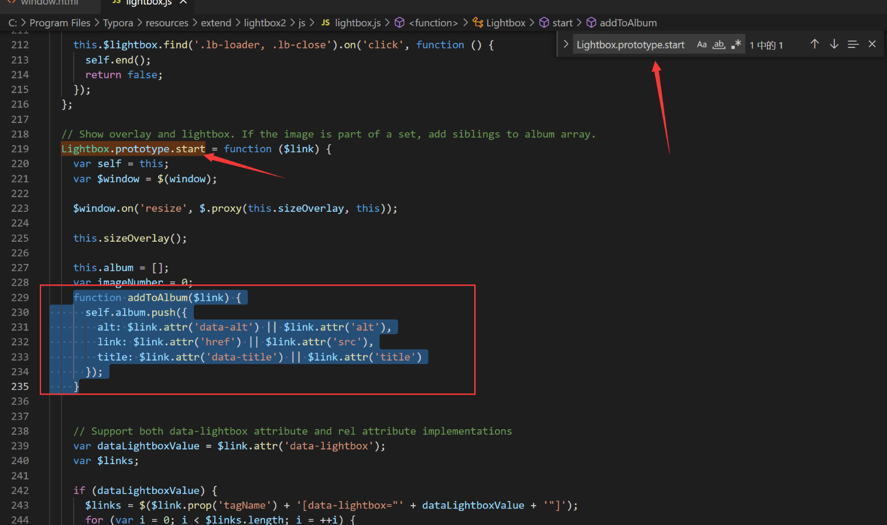The image size is (887, 525).
Task: Click 'this.sizeOverlay();' on line 225
Action: [130, 238]
